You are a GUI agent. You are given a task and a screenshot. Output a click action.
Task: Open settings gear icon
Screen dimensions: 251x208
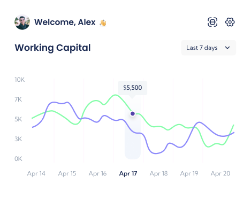230,22
